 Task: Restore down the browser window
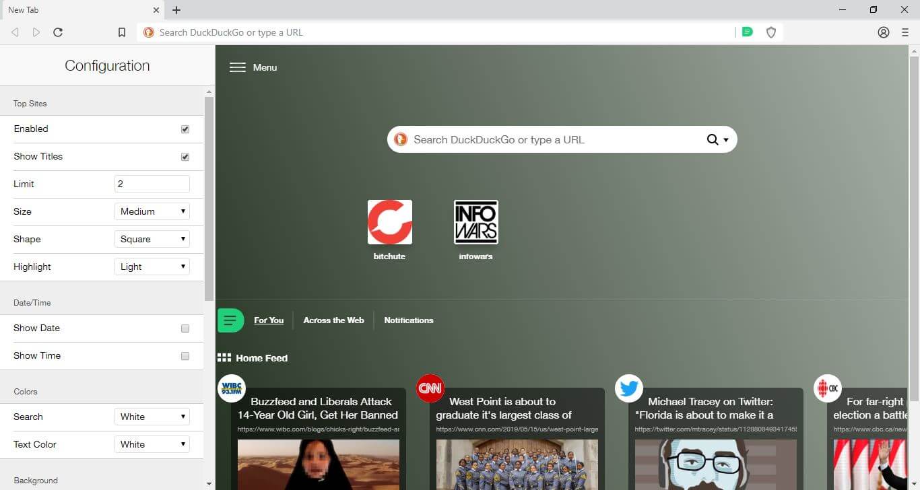click(874, 9)
